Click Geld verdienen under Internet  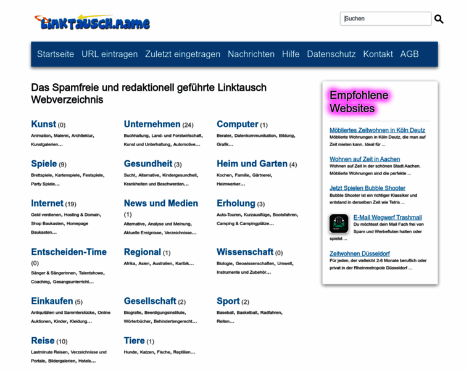pyautogui.click(x=46, y=215)
